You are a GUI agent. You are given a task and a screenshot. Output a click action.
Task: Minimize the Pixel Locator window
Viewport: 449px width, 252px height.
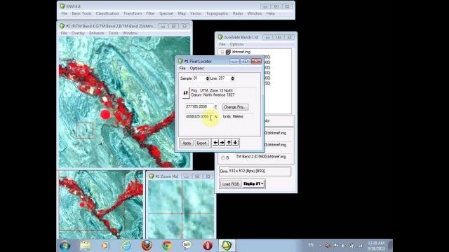click(x=234, y=62)
